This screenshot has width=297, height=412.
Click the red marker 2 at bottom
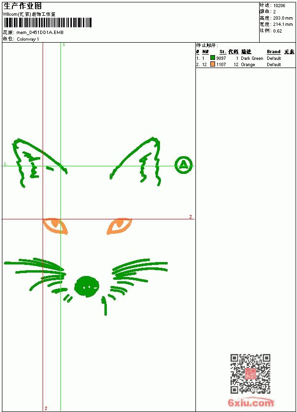[x=46, y=408]
